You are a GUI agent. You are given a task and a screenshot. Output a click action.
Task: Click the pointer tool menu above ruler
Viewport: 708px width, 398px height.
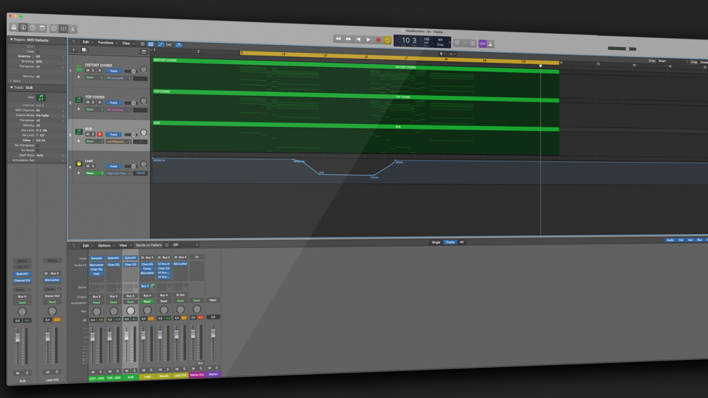pyautogui.click(x=442, y=54)
